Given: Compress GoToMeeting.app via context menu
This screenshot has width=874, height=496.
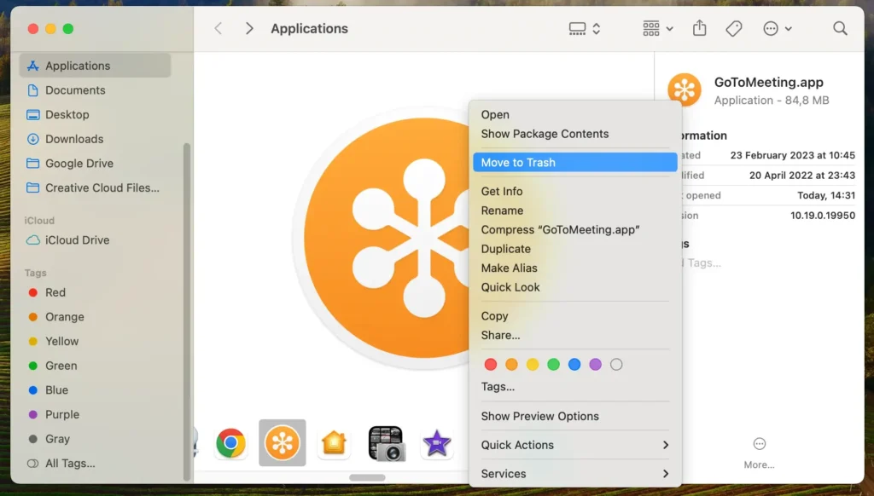Looking at the screenshot, I should [x=574, y=230].
